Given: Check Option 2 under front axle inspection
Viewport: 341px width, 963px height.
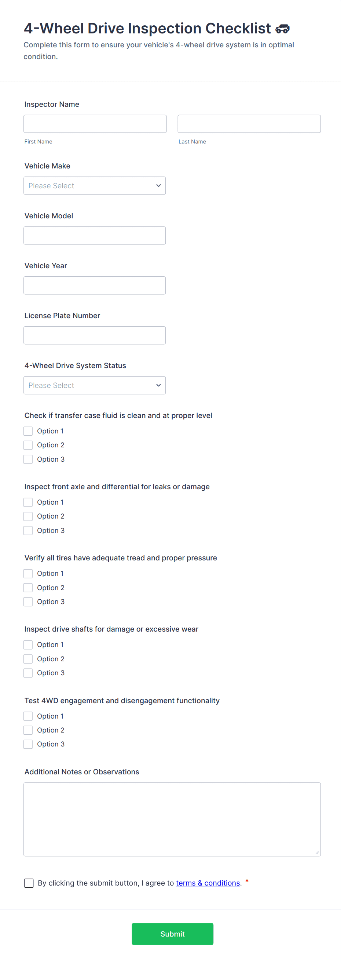Looking at the screenshot, I should [x=28, y=516].
